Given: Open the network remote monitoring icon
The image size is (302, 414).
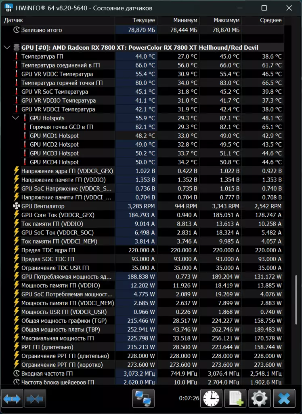Looking at the screenshot, I should [x=143, y=398].
